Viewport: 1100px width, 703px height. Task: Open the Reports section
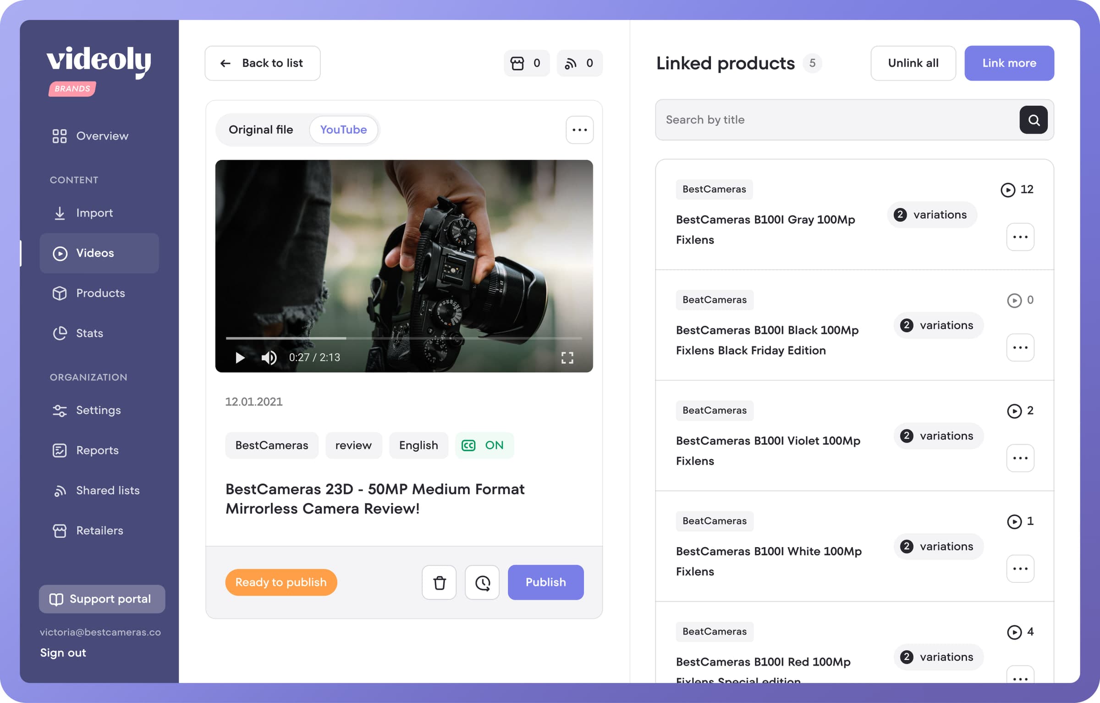pyautogui.click(x=86, y=450)
